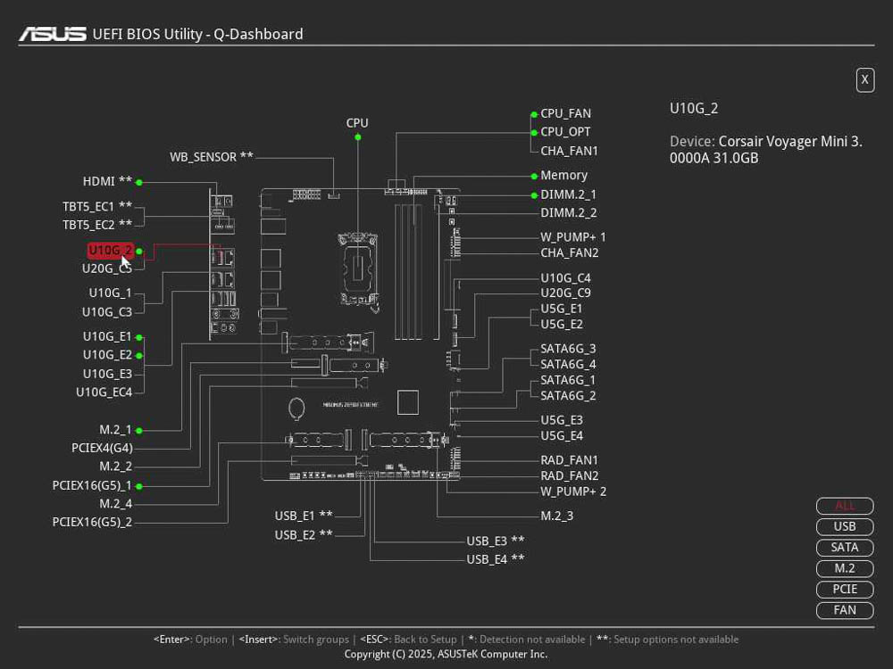Image resolution: width=893 pixels, height=669 pixels.
Task: Show only SATA ports
Action: tap(844, 548)
